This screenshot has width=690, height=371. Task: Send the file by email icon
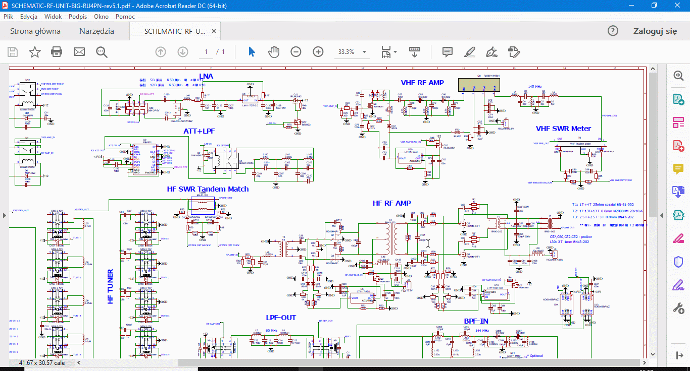[79, 52]
